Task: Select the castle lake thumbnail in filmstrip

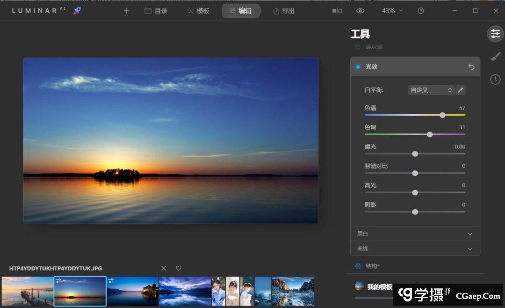Action: 133,291
